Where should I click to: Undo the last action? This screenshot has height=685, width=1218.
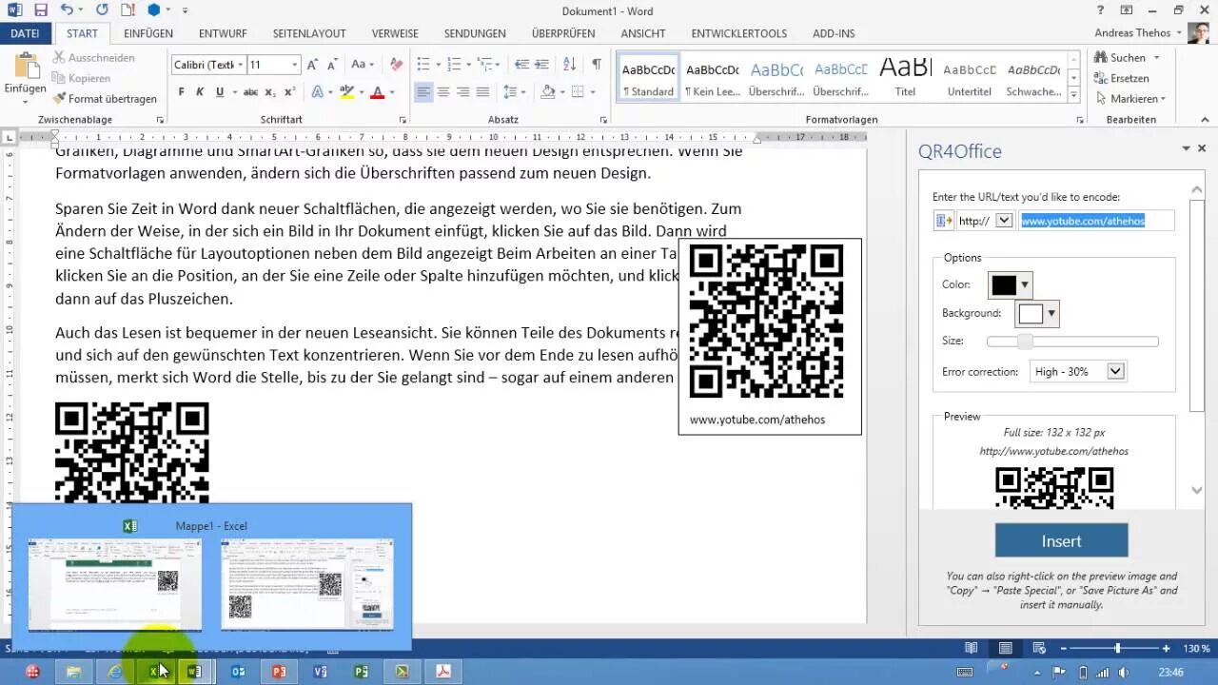click(67, 10)
